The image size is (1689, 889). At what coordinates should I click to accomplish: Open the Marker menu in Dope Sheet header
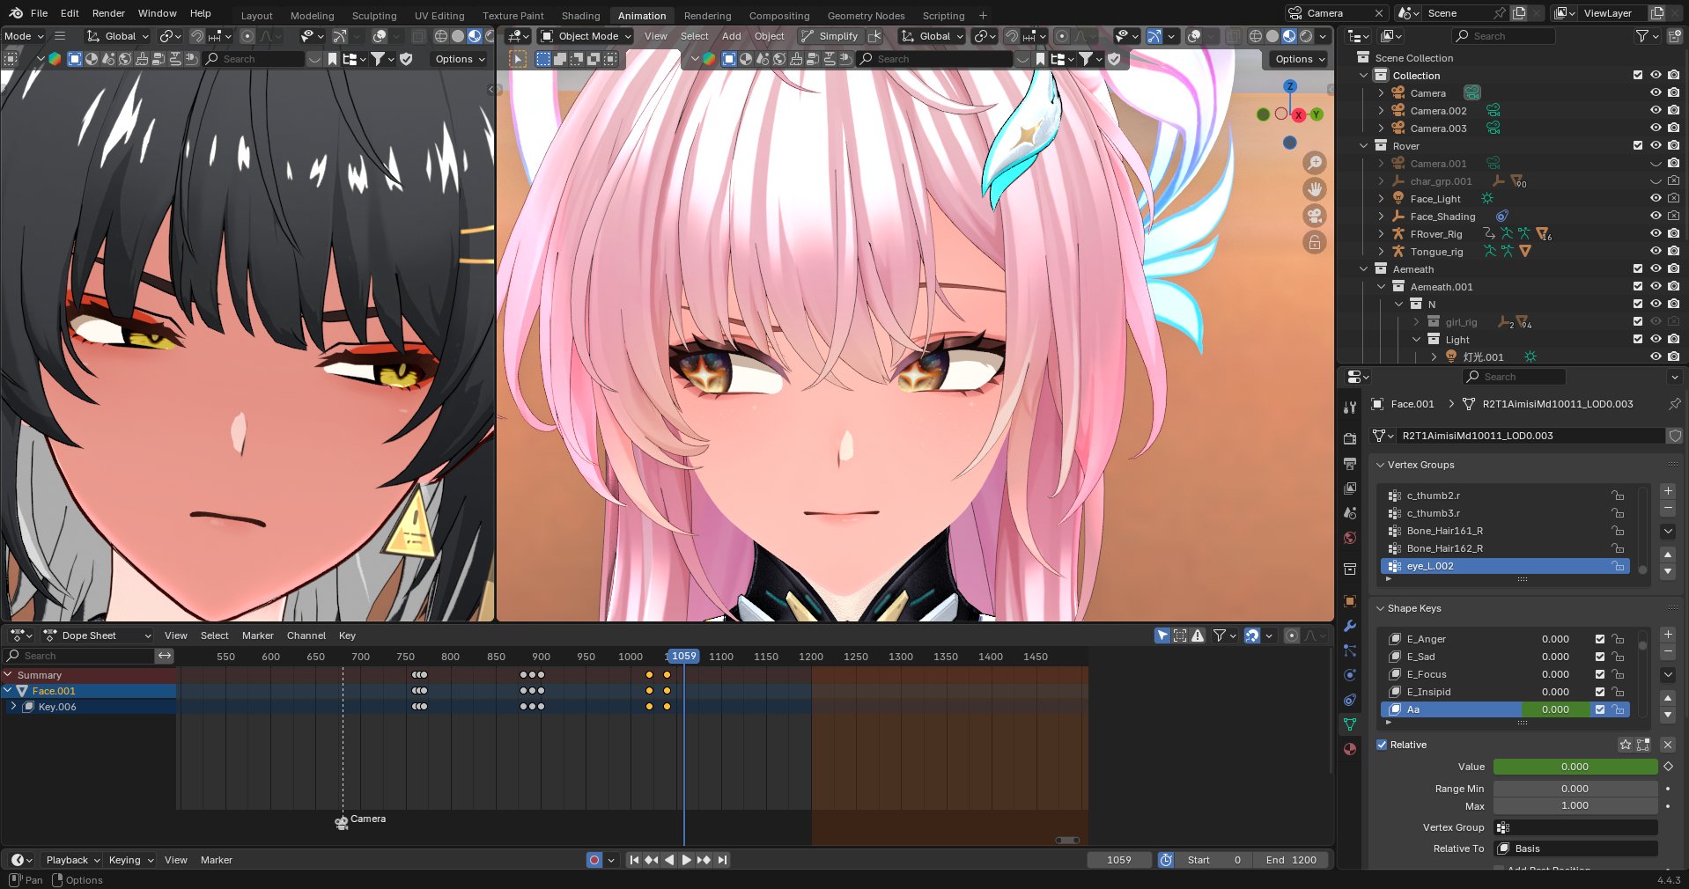[x=257, y=636]
